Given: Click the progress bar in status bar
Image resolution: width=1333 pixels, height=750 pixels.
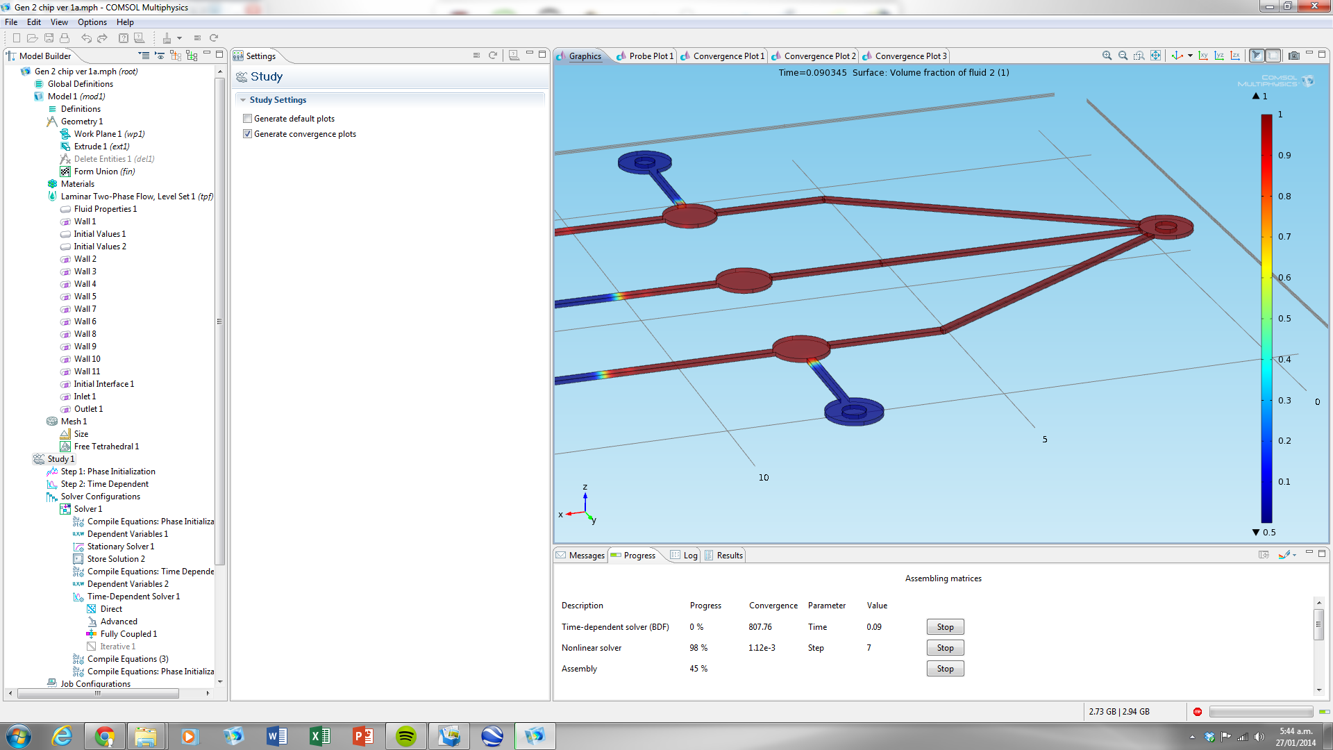Looking at the screenshot, I should point(1261,712).
